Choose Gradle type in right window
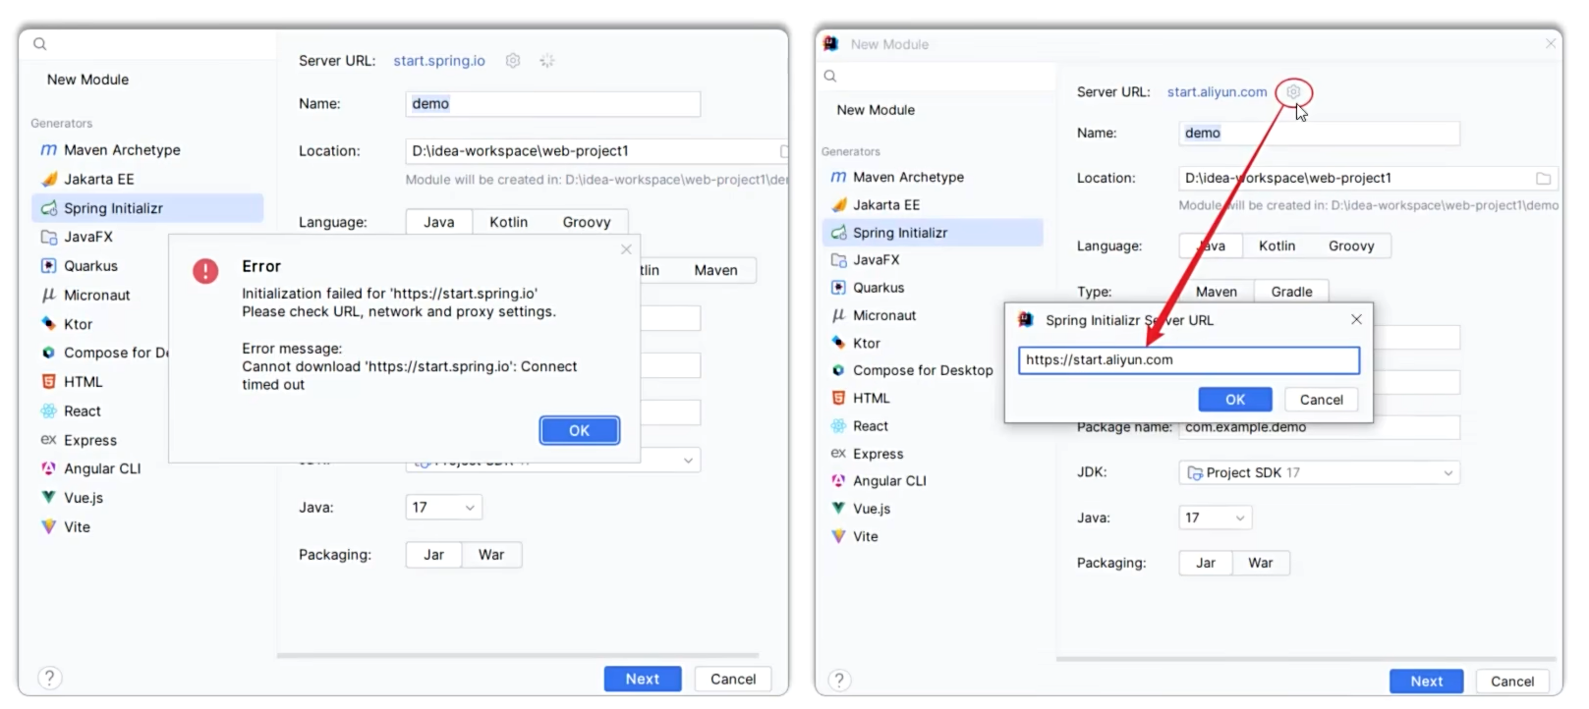 coord(1291,292)
